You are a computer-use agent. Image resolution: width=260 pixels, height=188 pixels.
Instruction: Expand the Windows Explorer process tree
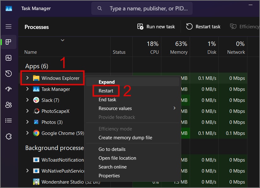point(28,78)
